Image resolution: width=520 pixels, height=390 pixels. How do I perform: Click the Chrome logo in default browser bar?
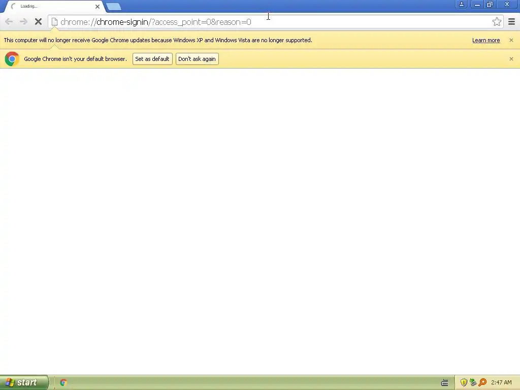click(x=12, y=59)
